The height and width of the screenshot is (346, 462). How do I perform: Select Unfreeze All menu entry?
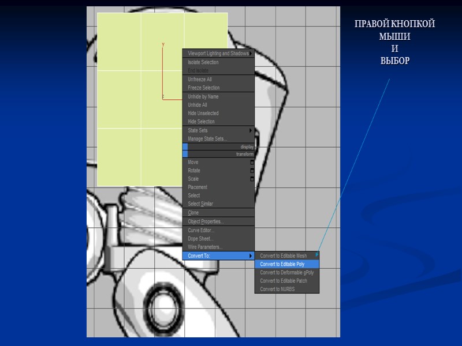(x=218, y=80)
